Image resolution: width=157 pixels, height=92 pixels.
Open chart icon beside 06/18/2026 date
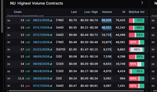click(x=51, y=71)
